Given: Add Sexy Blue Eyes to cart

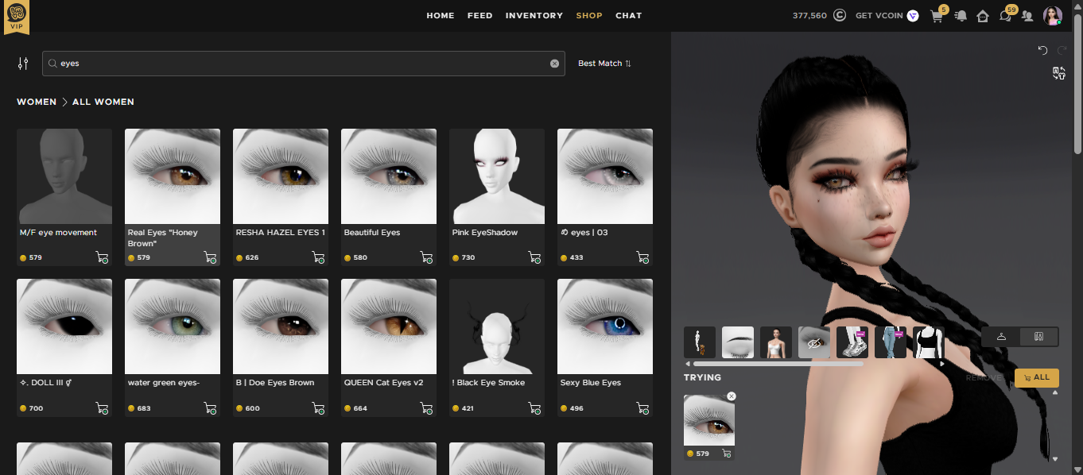Looking at the screenshot, I should 642,407.
